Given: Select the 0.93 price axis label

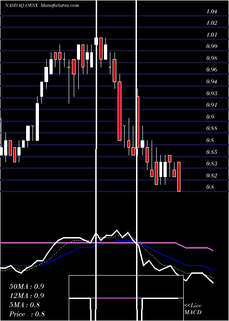Looking at the screenshot, I should 212,94.
